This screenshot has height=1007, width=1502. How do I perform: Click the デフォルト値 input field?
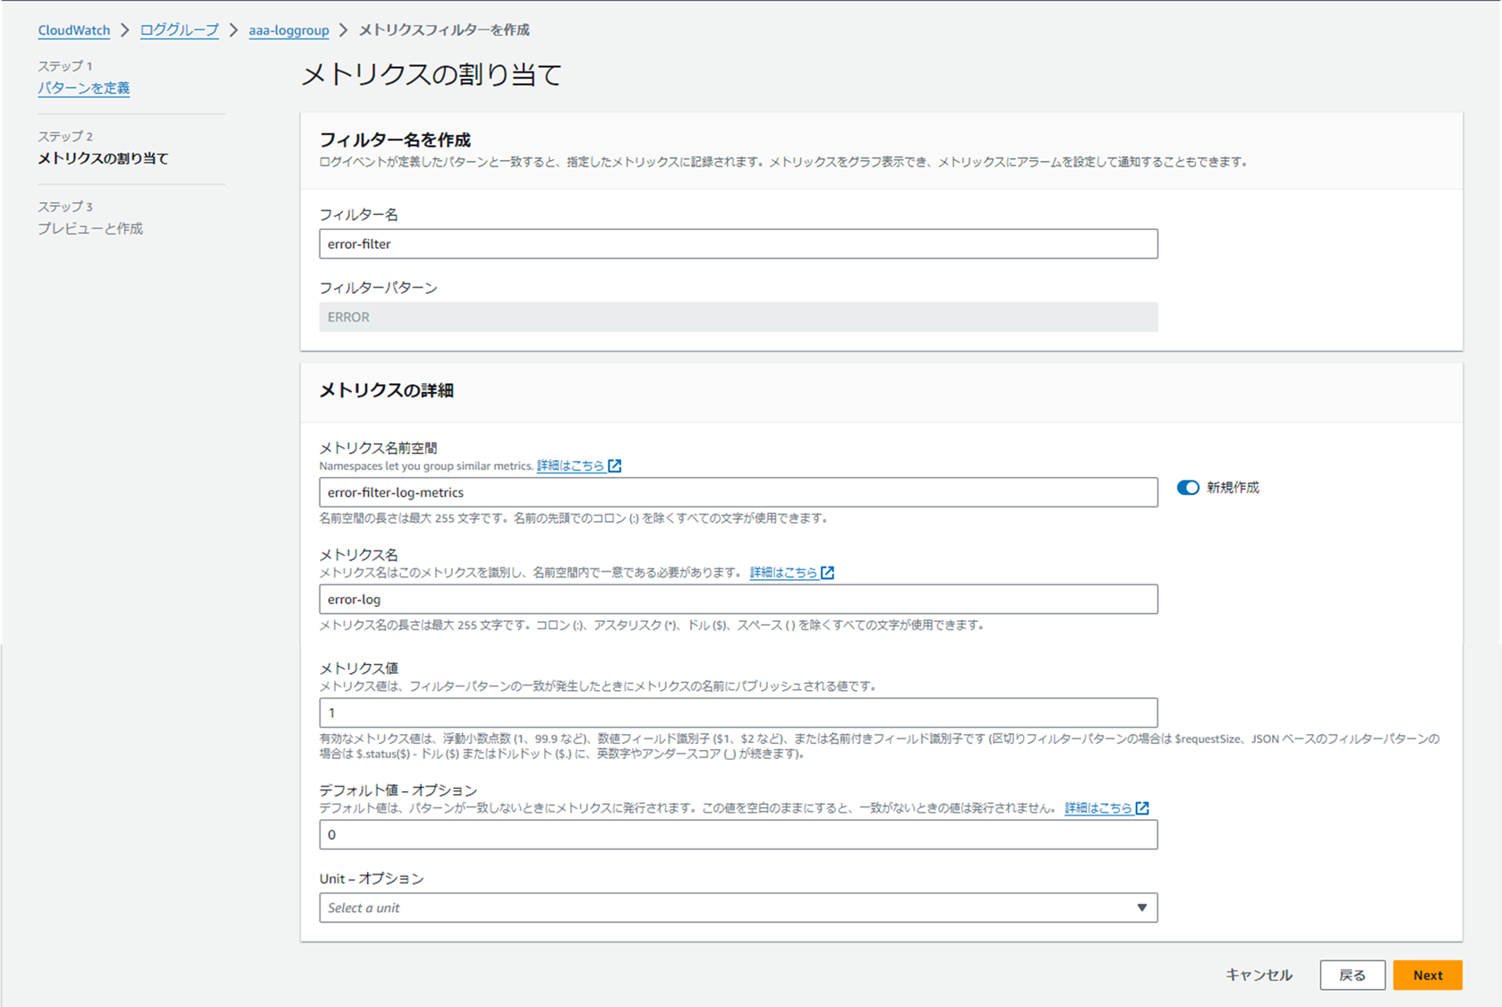tap(738, 834)
